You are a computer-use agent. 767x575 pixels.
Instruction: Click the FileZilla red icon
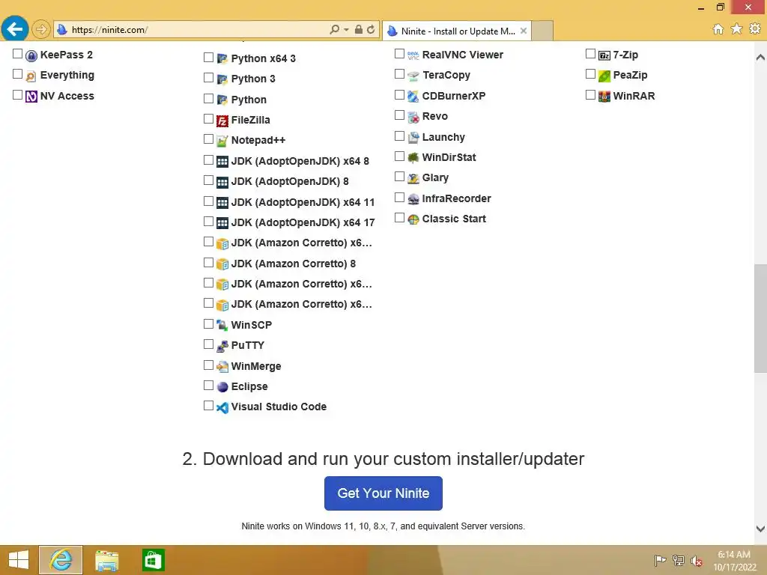click(222, 121)
